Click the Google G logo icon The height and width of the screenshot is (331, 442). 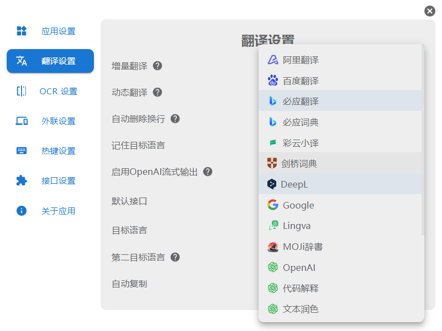[x=272, y=205]
